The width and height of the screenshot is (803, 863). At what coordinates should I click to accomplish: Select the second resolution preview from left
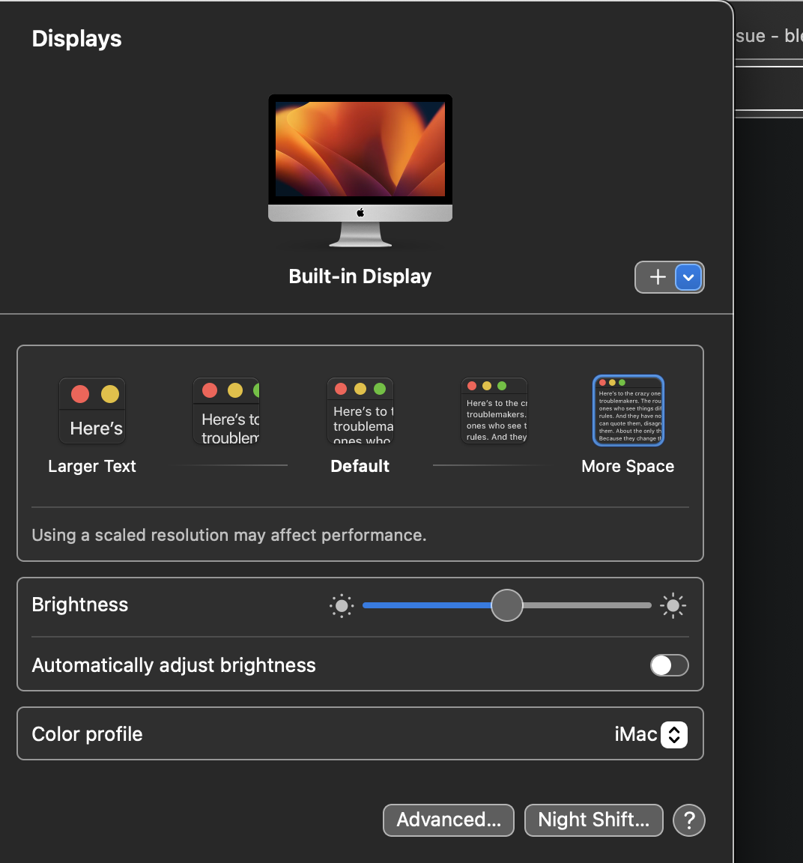point(226,411)
